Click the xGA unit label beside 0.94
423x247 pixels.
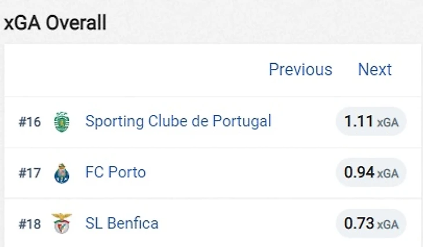pyautogui.click(x=388, y=174)
